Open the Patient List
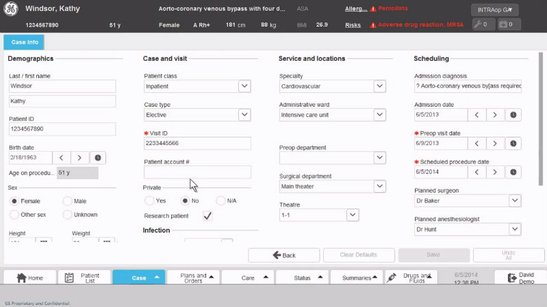The width and height of the screenshot is (547, 307). point(84,278)
